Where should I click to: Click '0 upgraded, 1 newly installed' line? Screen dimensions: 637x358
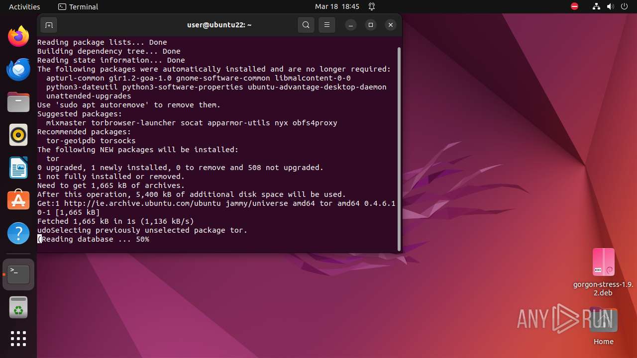coord(180,168)
